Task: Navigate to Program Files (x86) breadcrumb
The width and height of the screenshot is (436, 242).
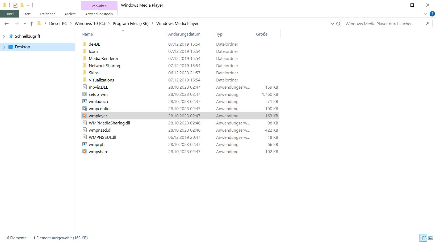Action: (131, 24)
